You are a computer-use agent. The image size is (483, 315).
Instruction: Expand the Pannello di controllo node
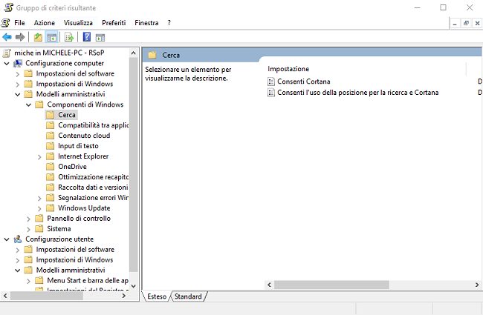(29, 219)
